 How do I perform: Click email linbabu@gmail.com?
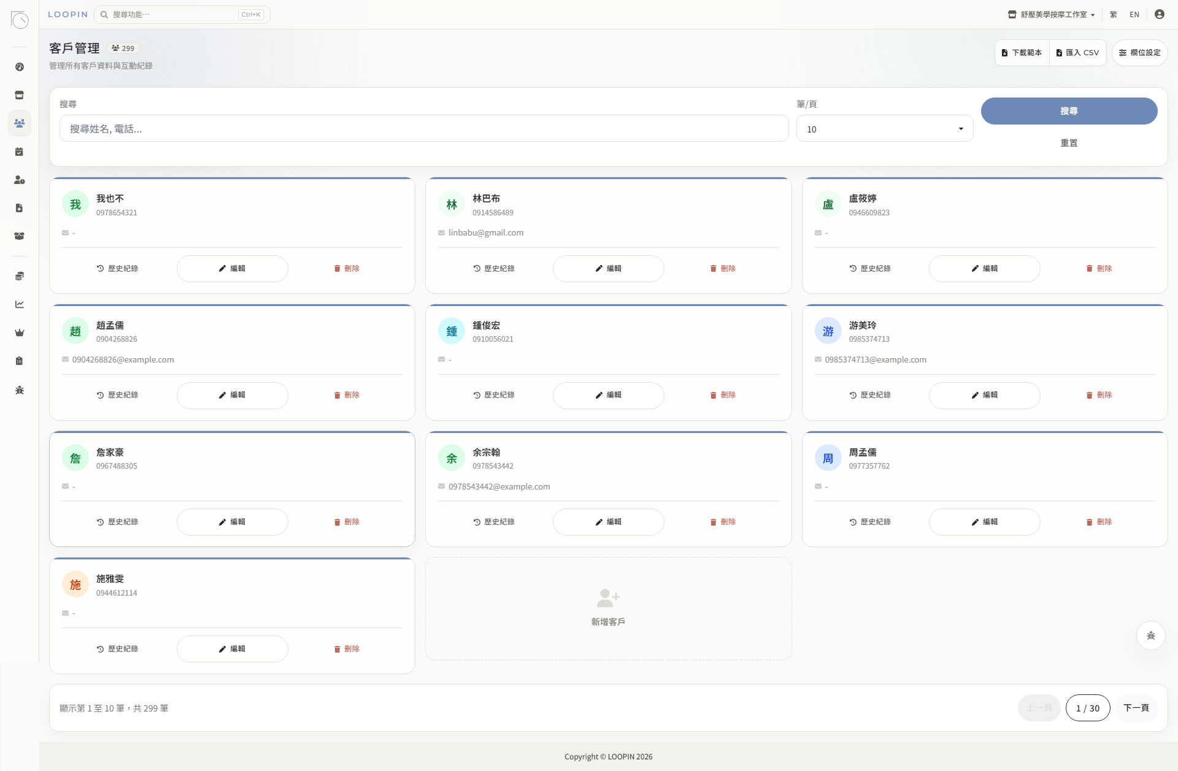(x=486, y=232)
